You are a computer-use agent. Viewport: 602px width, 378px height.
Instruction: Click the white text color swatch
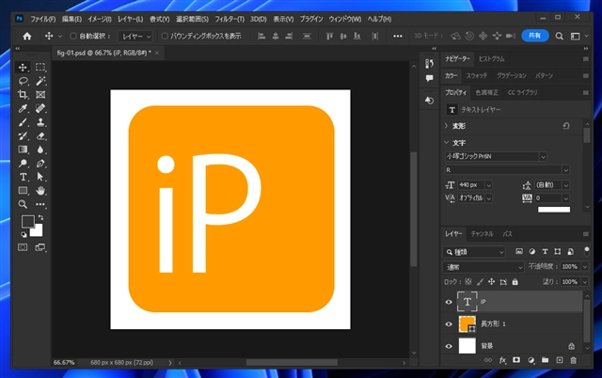[554, 209]
